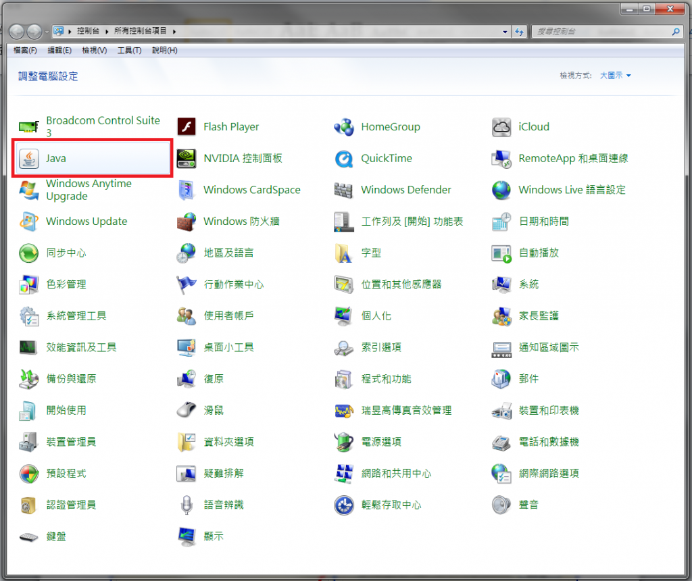Open the 字型 fonts icon

coord(344,253)
